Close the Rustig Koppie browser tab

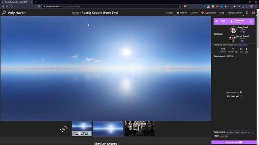(31, 2)
